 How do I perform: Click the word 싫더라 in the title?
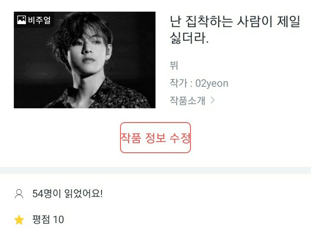tap(188, 38)
